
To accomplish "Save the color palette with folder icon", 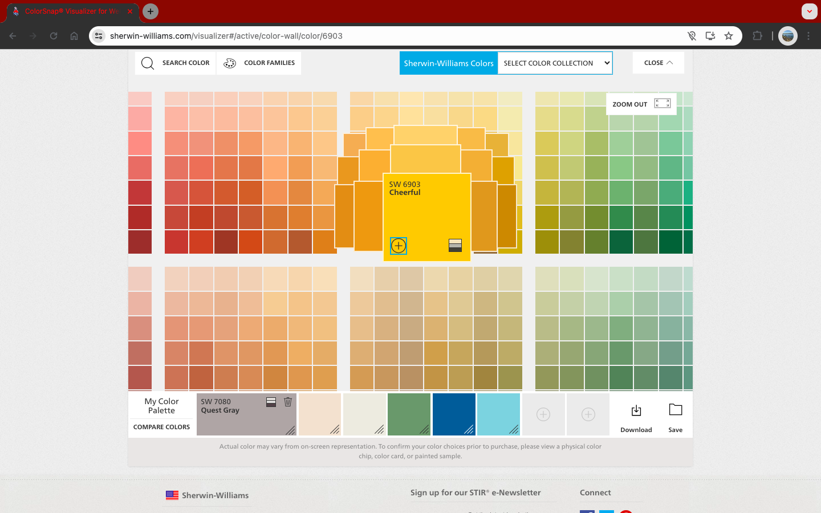I will click(676, 418).
